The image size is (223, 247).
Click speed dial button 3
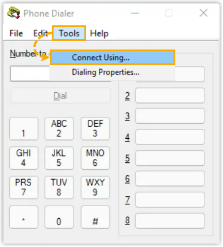170,116
